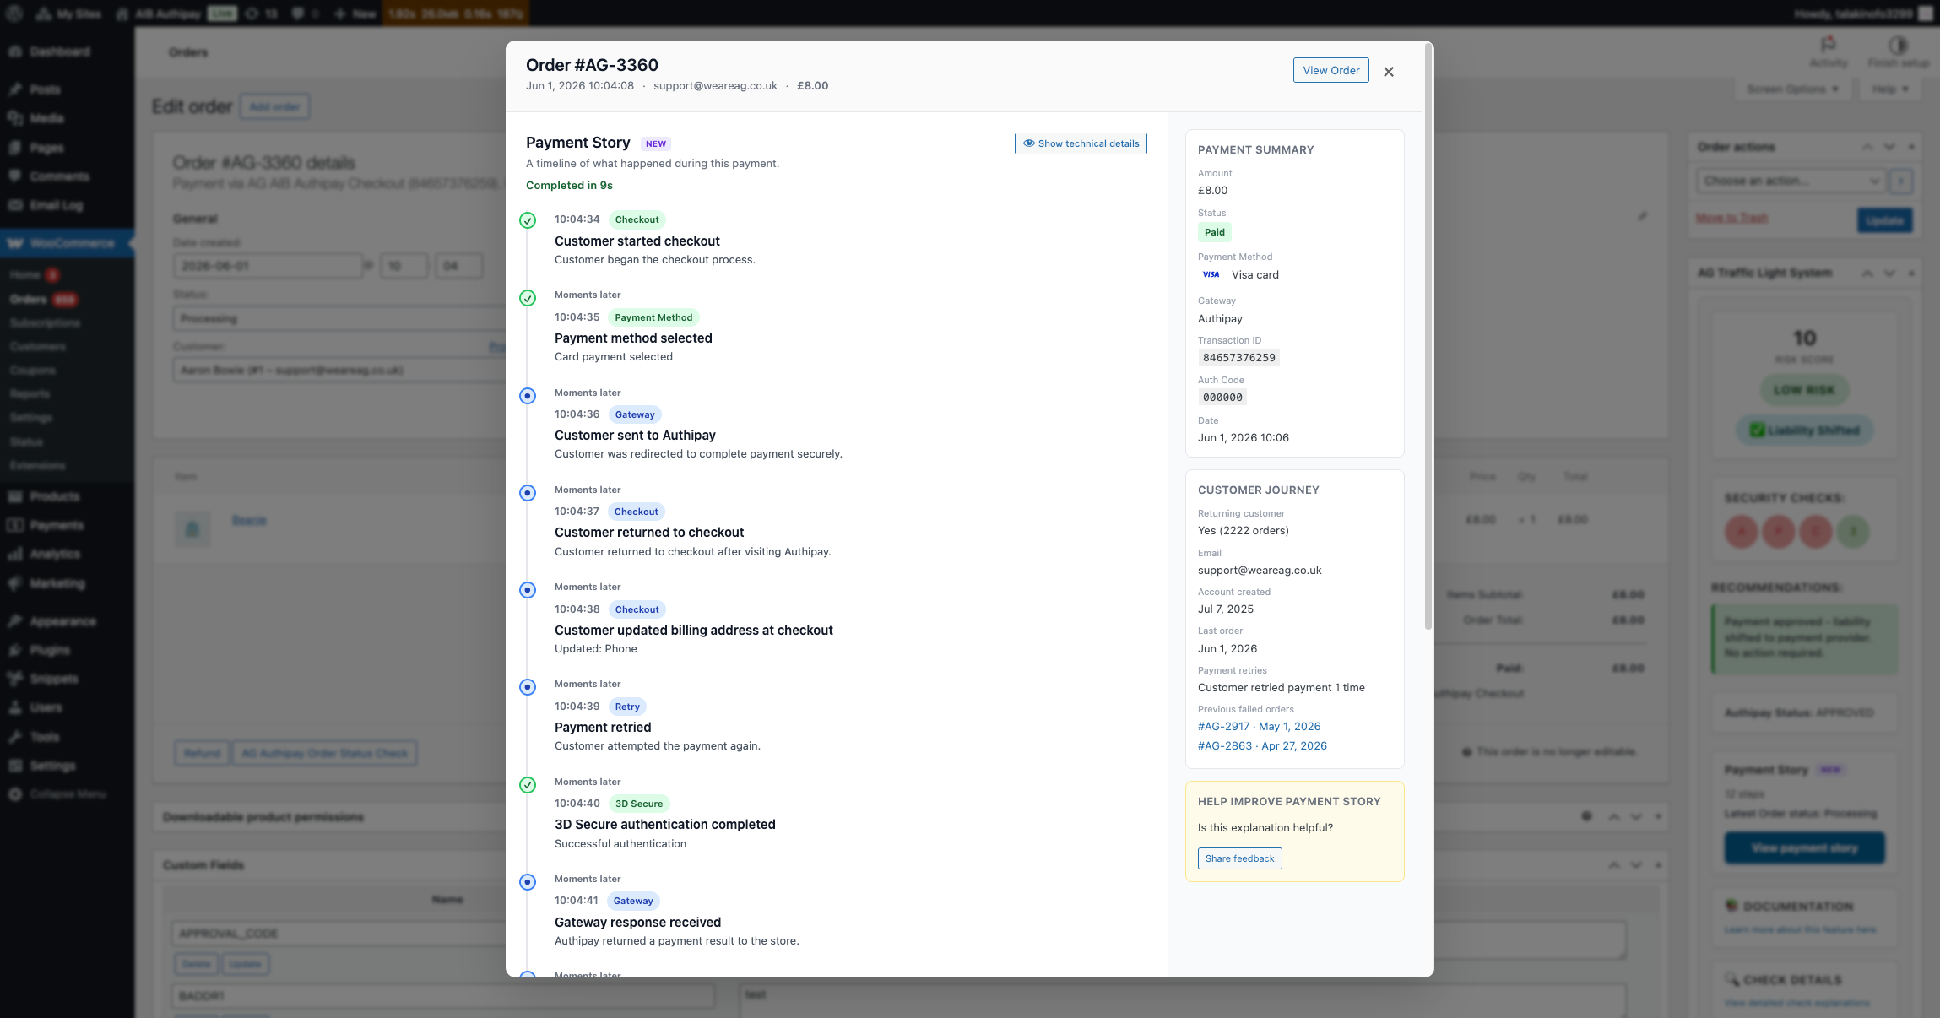Click the Payment Method tag at 10:04:35

(653, 317)
